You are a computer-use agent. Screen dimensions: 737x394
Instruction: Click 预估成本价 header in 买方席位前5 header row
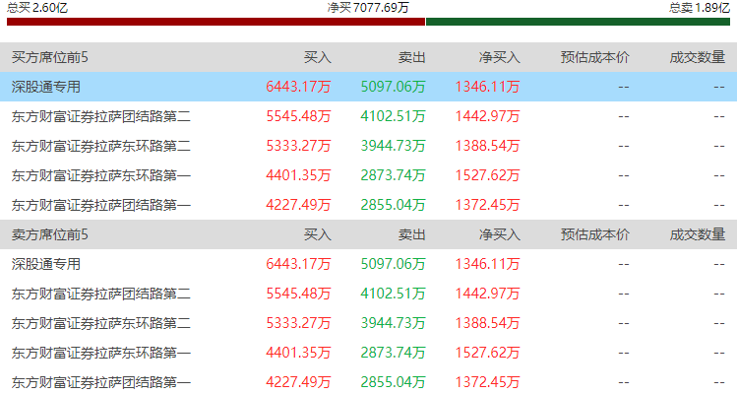pyautogui.click(x=594, y=57)
